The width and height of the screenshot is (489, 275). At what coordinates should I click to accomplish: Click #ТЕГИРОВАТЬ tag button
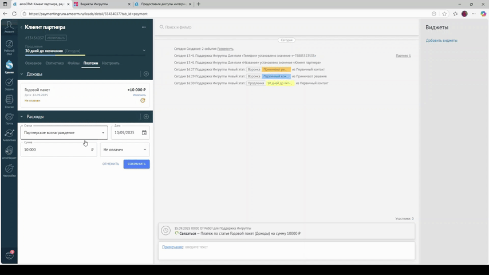(x=56, y=38)
